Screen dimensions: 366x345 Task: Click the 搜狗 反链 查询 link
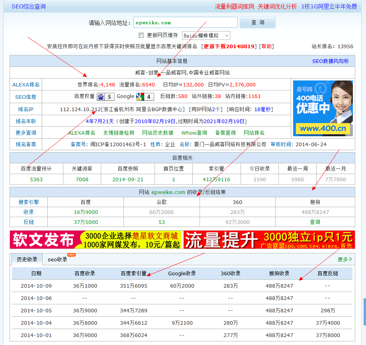[x=315, y=222]
